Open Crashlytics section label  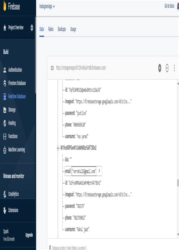pyautogui.click(x=14, y=194)
